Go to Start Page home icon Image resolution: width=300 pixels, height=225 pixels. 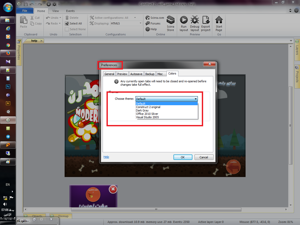[219, 20]
